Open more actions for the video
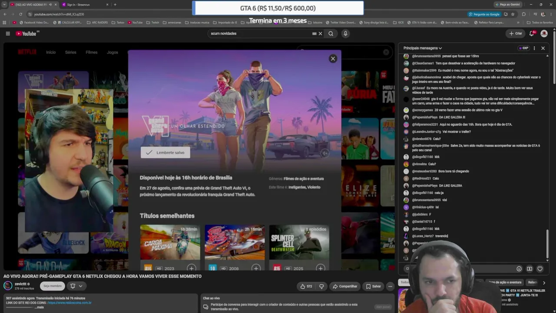 pos(390,286)
